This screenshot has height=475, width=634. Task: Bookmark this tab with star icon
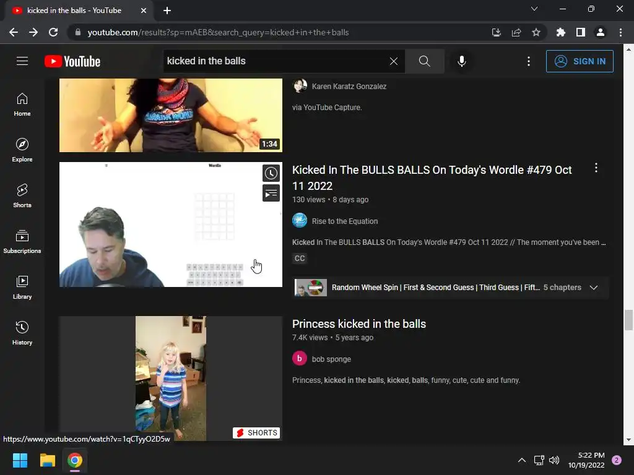[536, 32]
